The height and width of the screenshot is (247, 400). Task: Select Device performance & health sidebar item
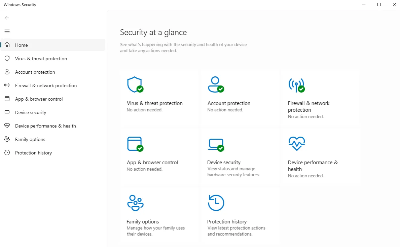coord(45,126)
